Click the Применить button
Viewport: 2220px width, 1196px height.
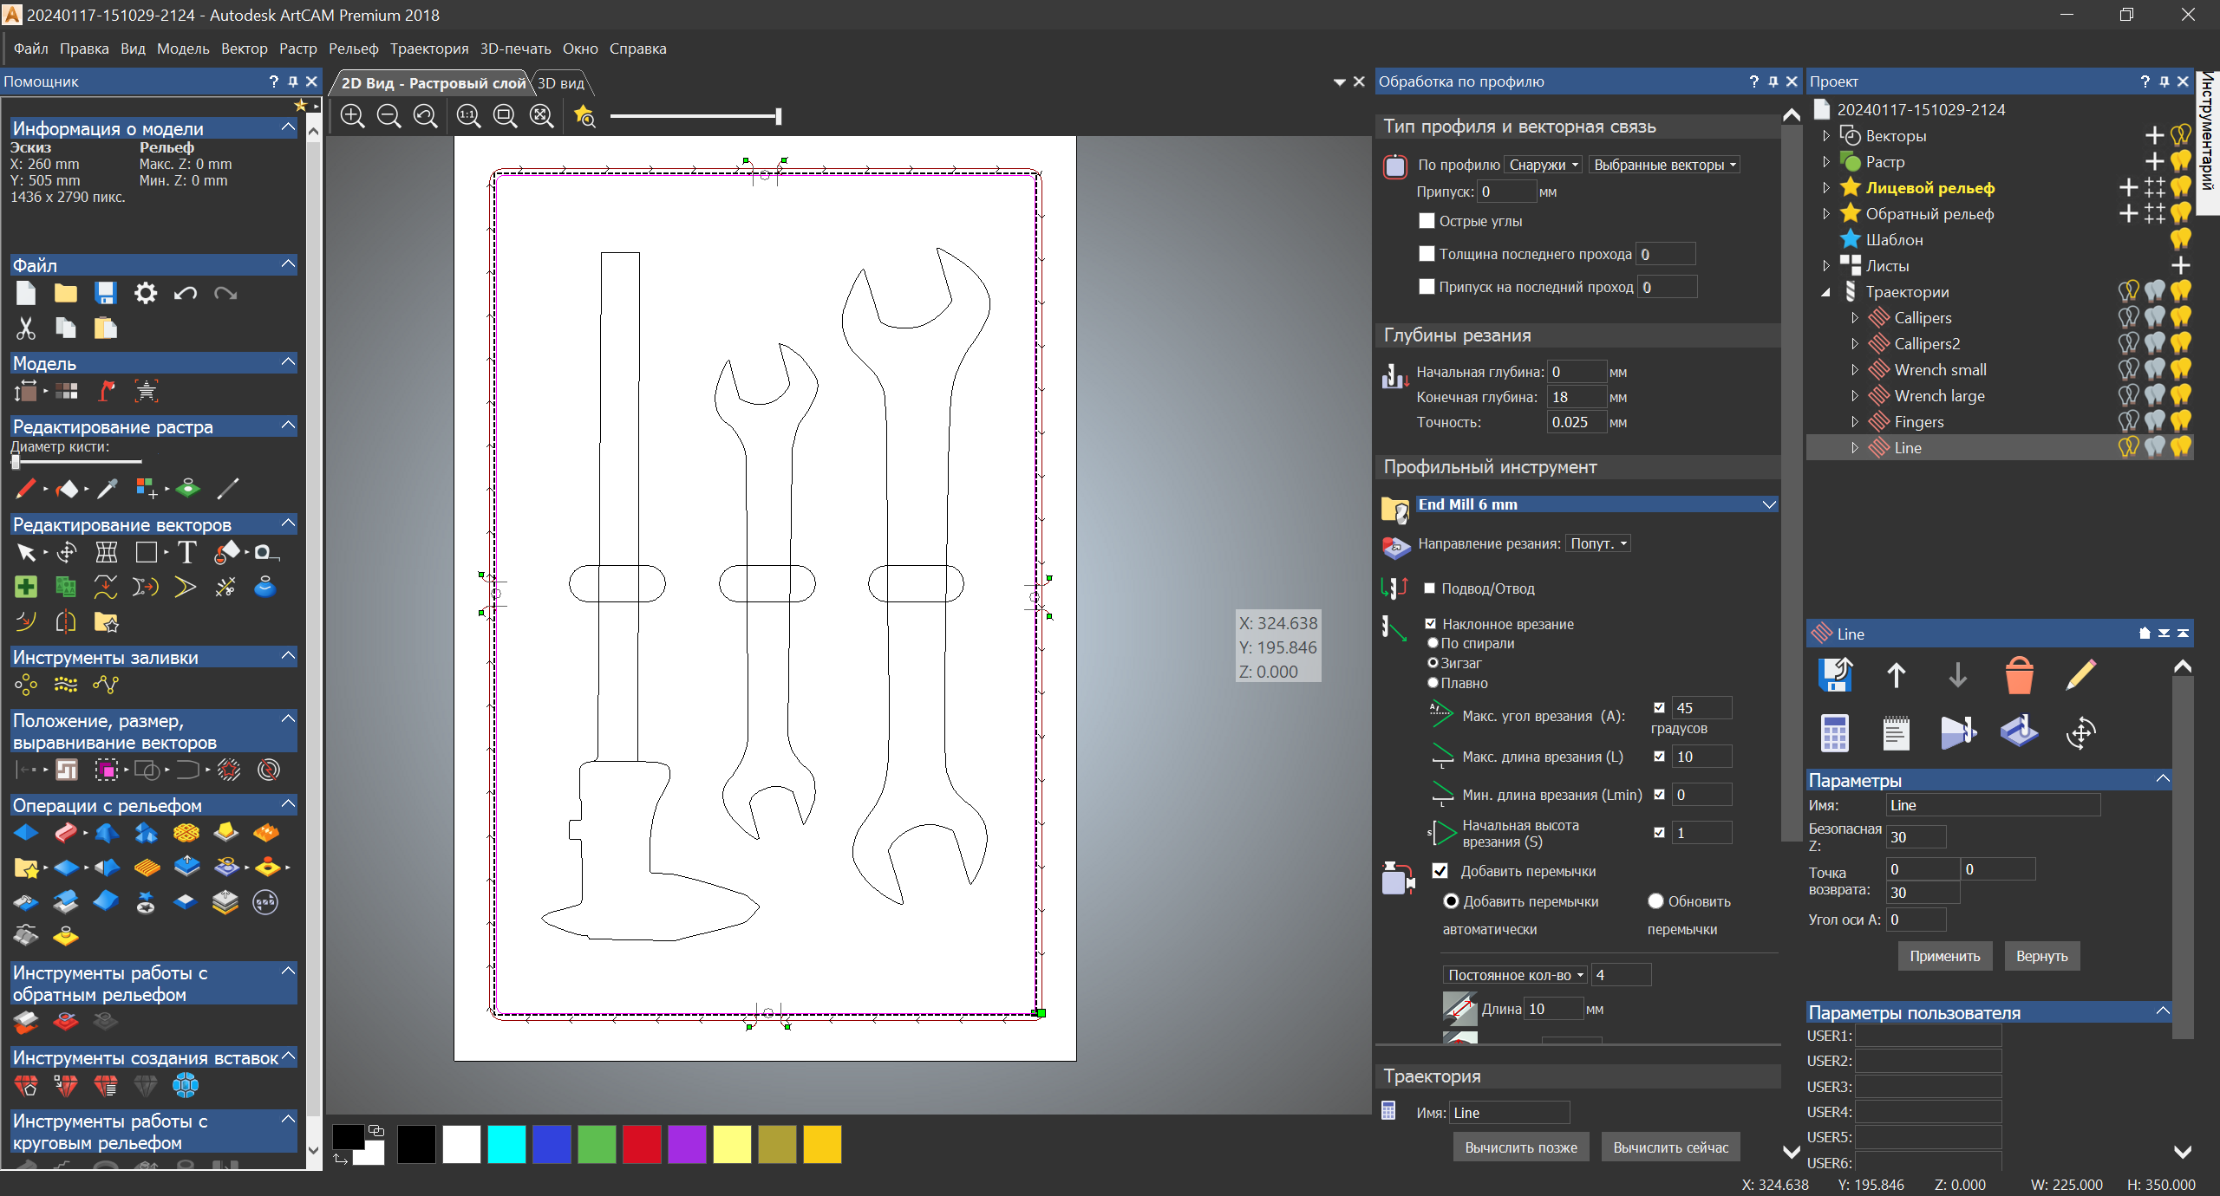click(1944, 956)
